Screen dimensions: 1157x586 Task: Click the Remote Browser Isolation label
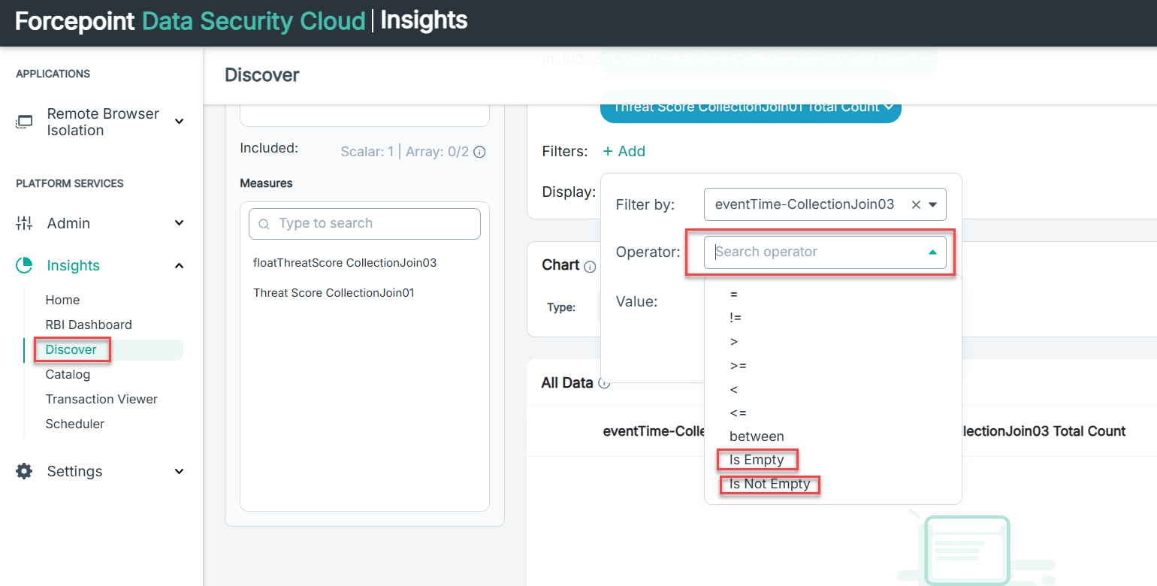coord(103,122)
